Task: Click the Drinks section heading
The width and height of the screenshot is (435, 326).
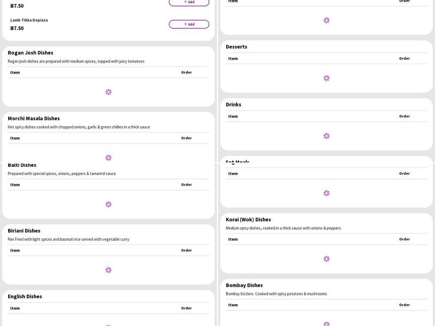Action: pos(233,104)
